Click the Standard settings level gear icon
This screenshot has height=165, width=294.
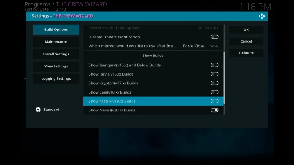tap(38, 110)
